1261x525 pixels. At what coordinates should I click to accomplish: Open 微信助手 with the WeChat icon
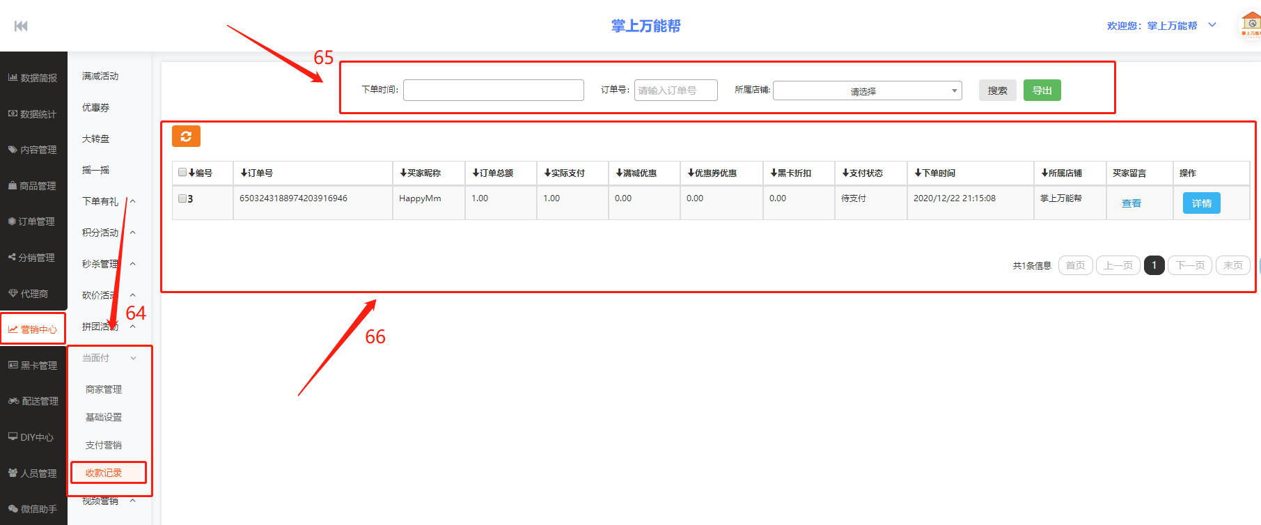pyautogui.click(x=33, y=509)
